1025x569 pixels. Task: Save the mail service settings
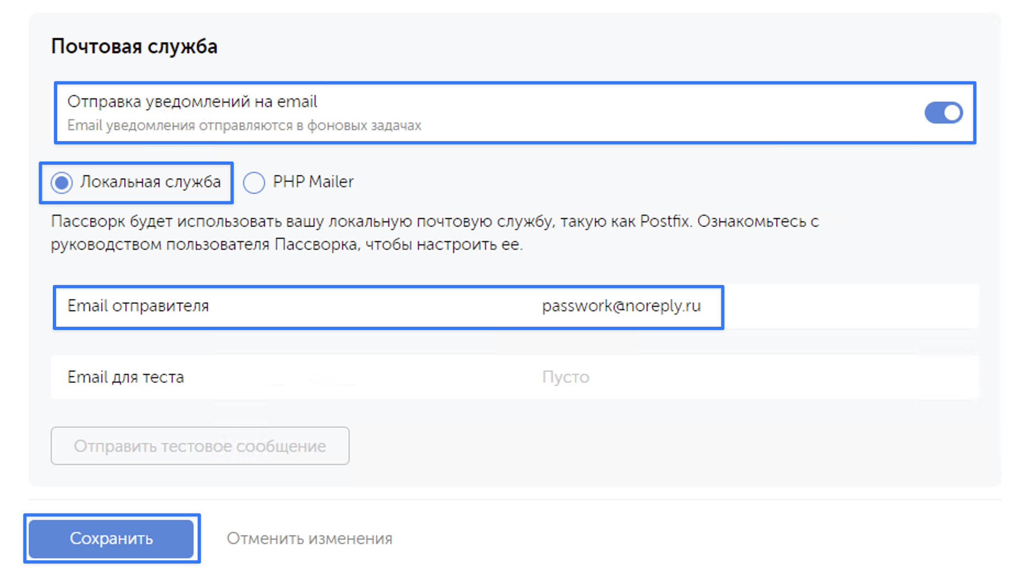click(x=111, y=539)
